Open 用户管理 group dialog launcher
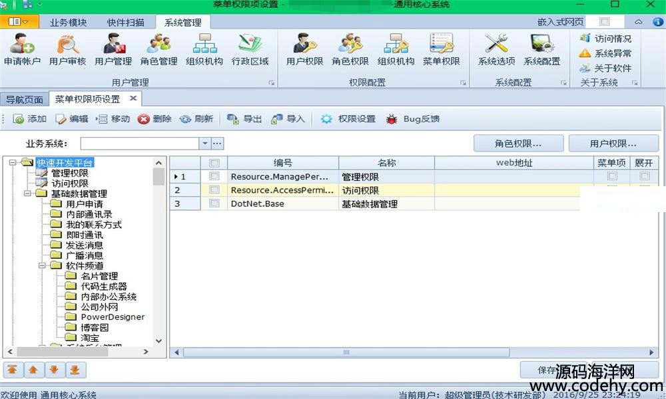The width and height of the screenshot is (666, 399). click(x=272, y=83)
